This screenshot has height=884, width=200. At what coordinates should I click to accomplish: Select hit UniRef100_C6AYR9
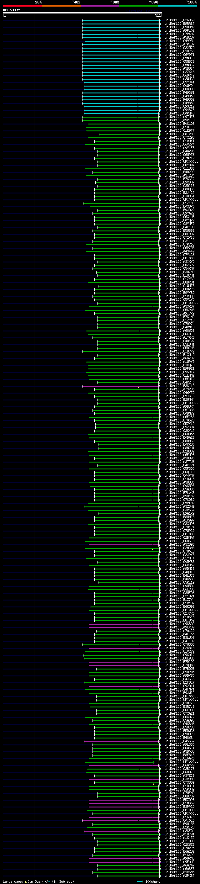point(179,765)
